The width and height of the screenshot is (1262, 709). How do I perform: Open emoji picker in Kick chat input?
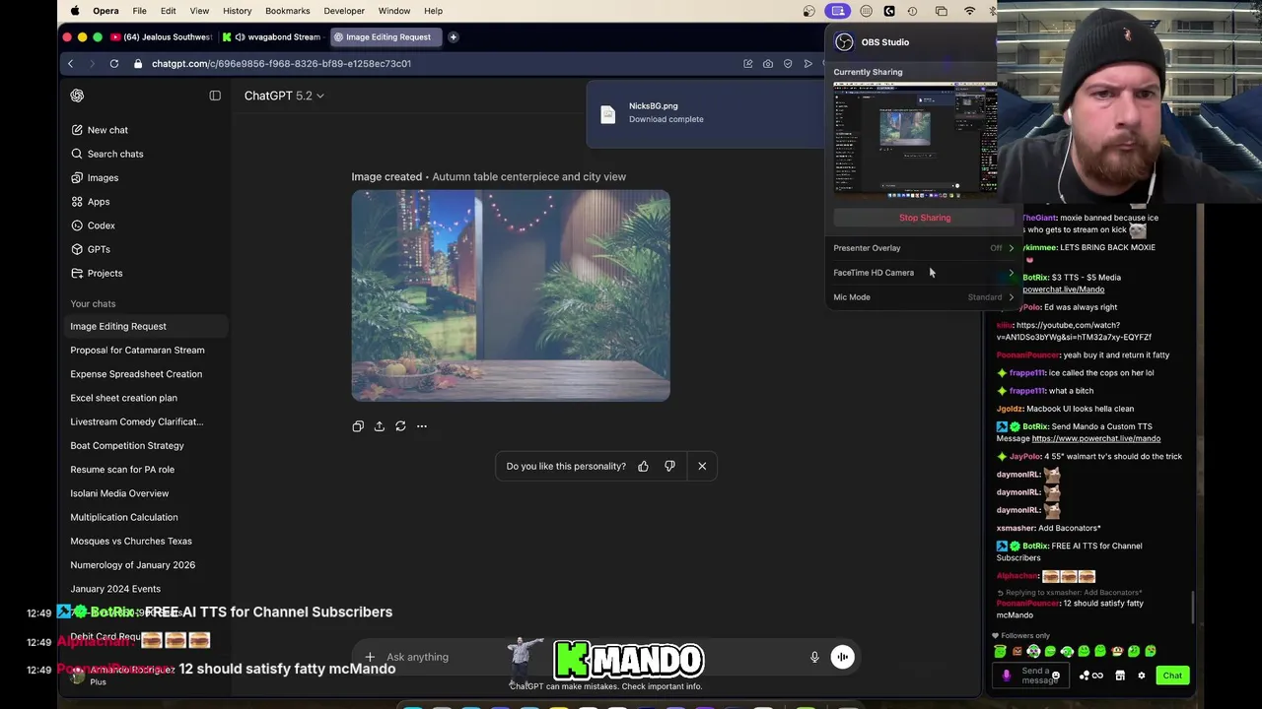(x=1055, y=676)
